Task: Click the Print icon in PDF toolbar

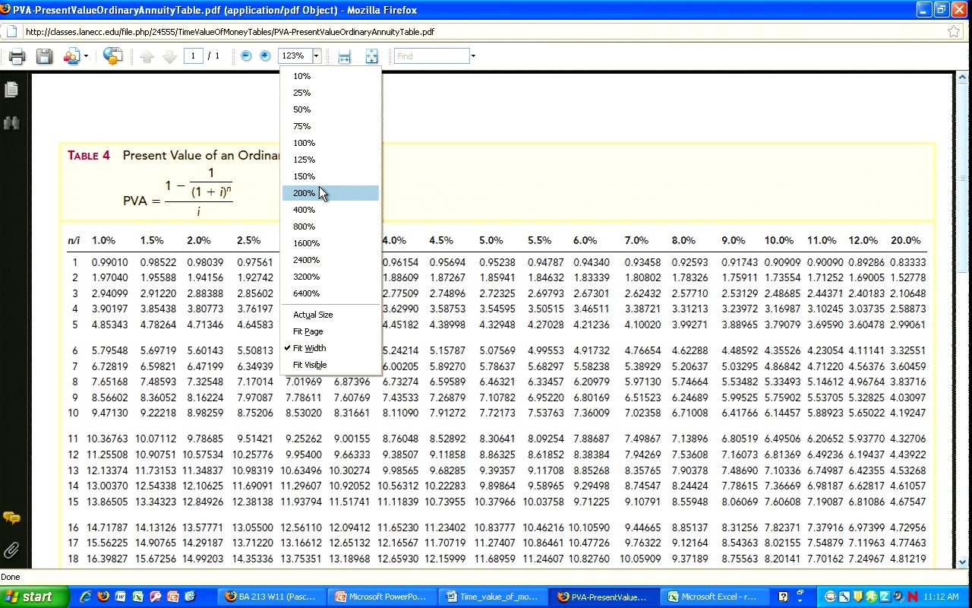Action: (17, 56)
